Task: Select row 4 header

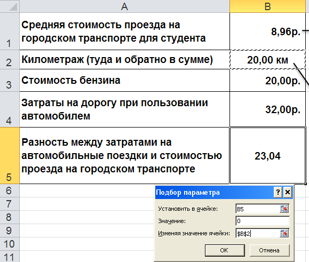Action: pyautogui.click(x=10, y=109)
